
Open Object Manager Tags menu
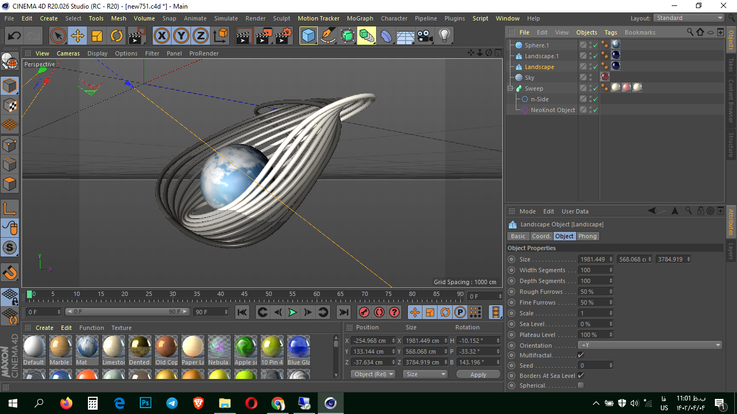click(x=611, y=32)
